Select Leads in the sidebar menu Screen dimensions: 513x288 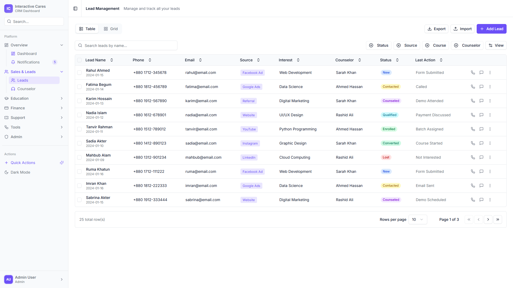pyautogui.click(x=23, y=80)
